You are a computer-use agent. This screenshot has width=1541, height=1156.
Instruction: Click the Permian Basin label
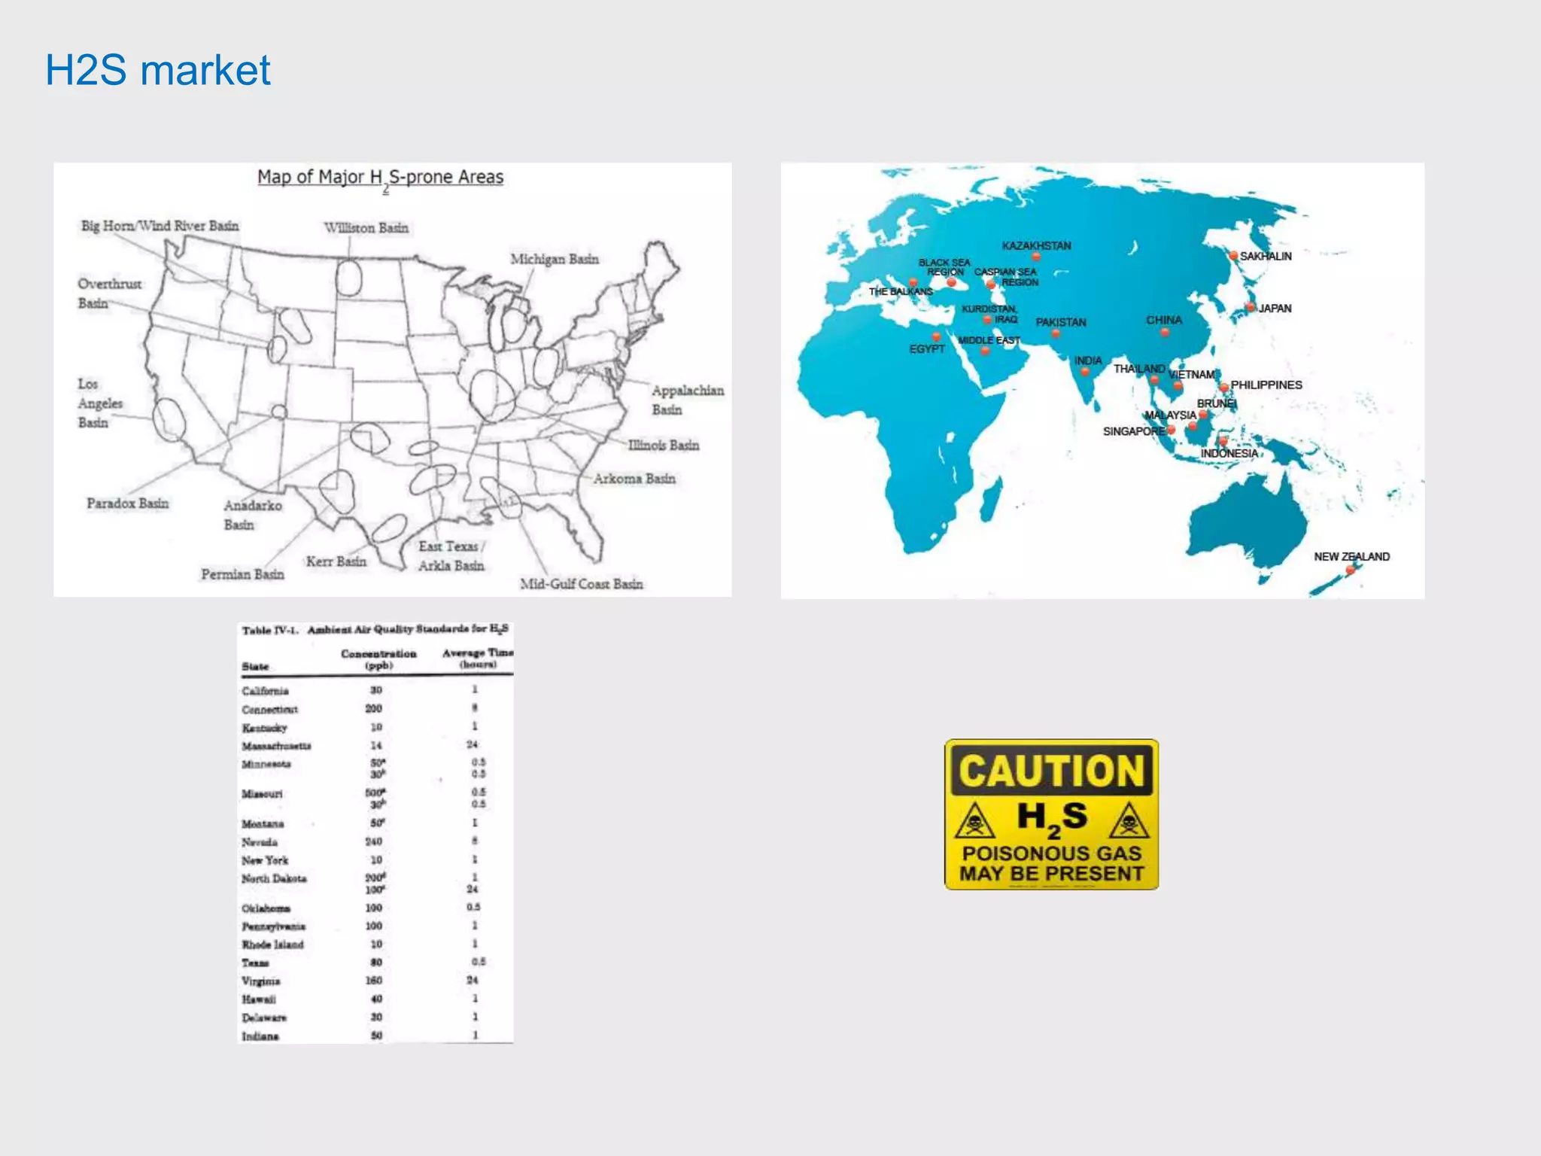coord(242,574)
